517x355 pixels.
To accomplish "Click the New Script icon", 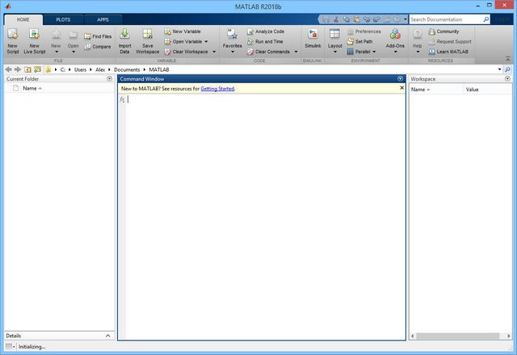I will click(12, 39).
